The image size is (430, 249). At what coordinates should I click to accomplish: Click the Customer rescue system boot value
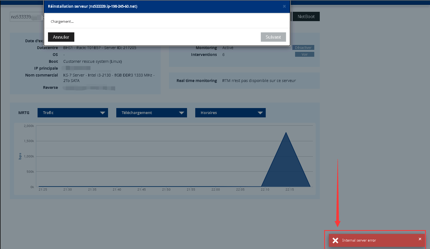(92, 61)
